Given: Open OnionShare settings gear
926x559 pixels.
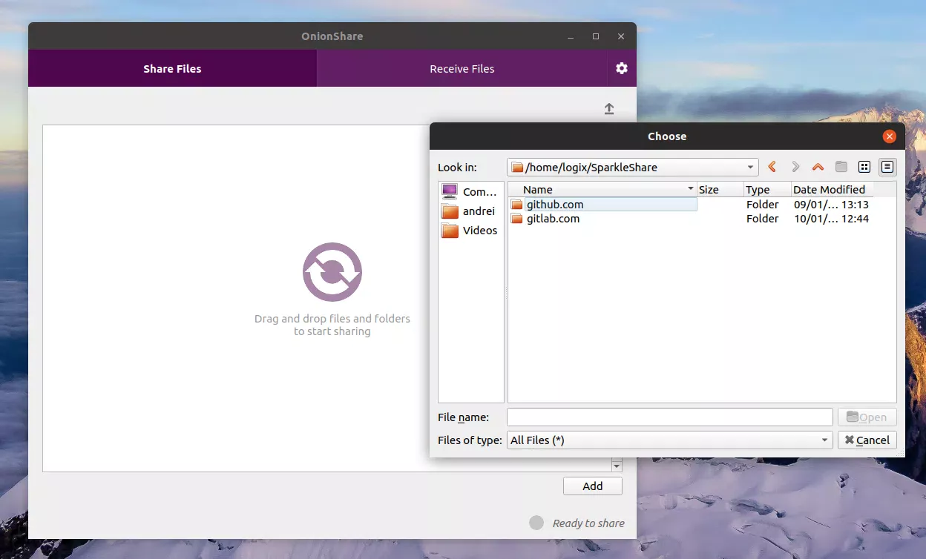Looking at the screenshot, I should tap(622, 68).
